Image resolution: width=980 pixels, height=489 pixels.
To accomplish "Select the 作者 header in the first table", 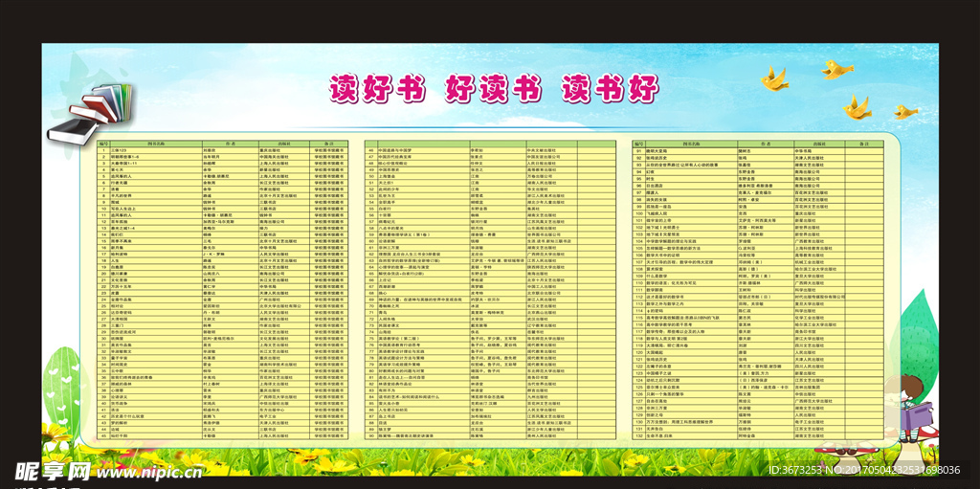I will (229, 144).
